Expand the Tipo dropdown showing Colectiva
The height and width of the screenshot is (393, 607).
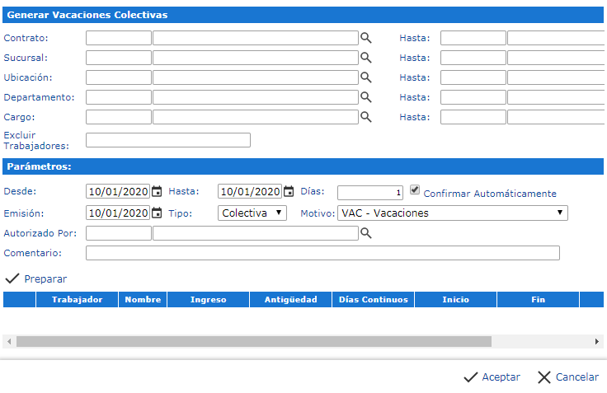tap(252, 213)
